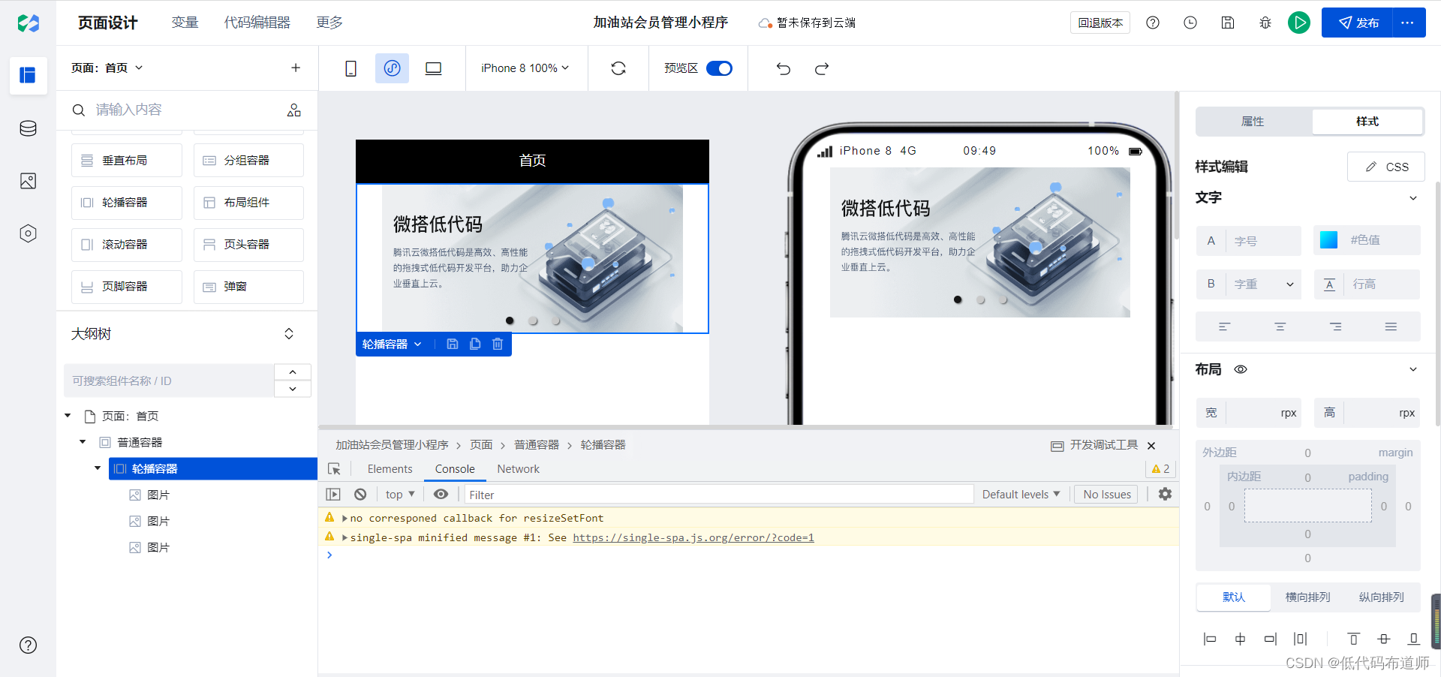Activate the element inspector in dev tools
This screenshot has width=1441, height=677.
pos(334,469)
